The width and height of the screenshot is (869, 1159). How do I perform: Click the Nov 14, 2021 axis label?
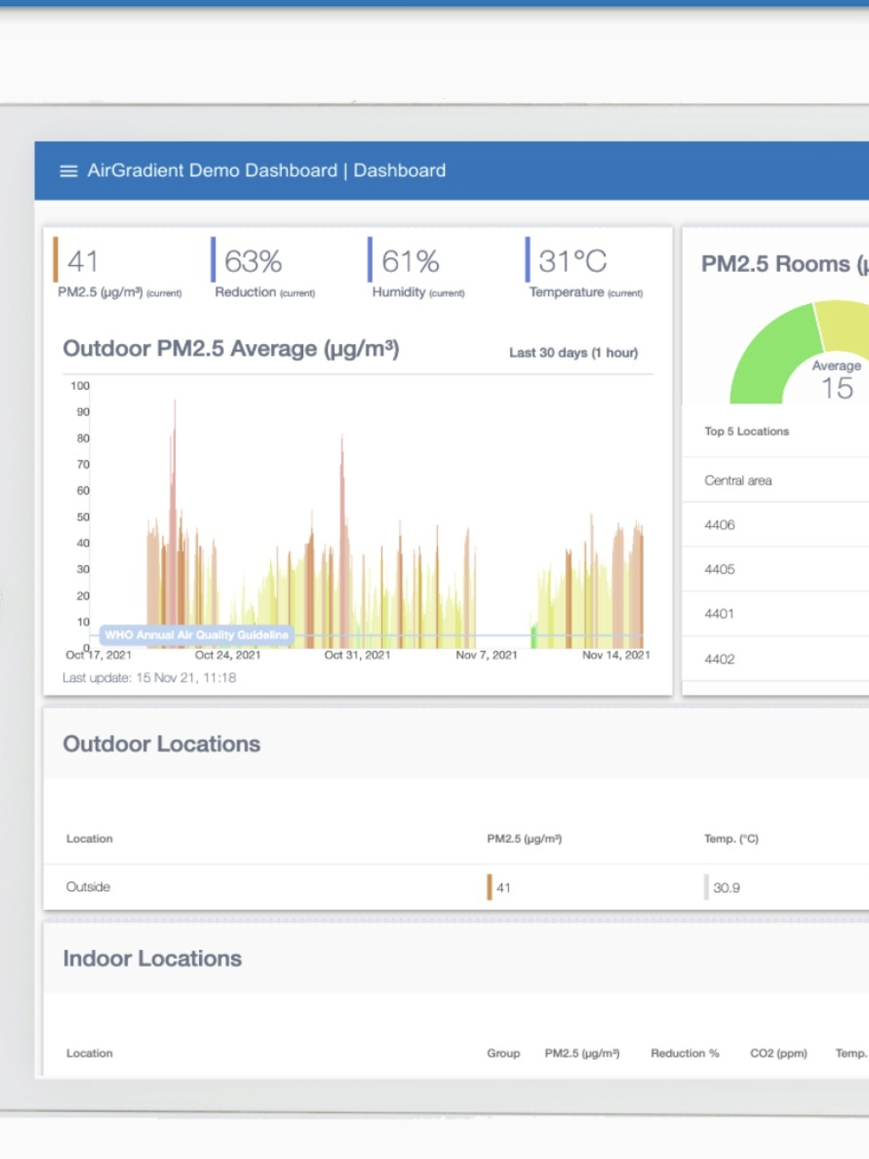click(616, 655)
